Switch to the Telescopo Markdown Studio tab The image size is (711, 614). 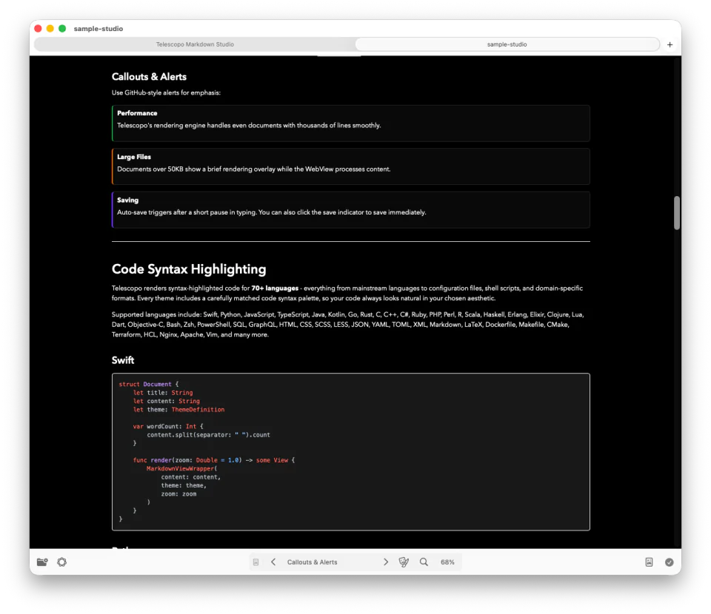(195, 44)
